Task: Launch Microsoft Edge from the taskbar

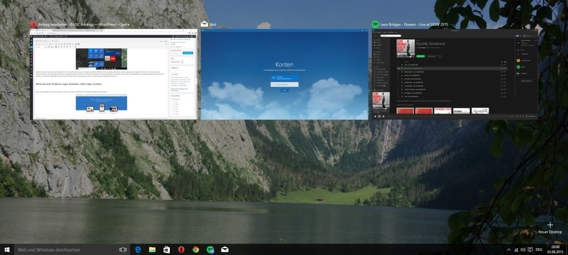Action: [x=138, y=249]
